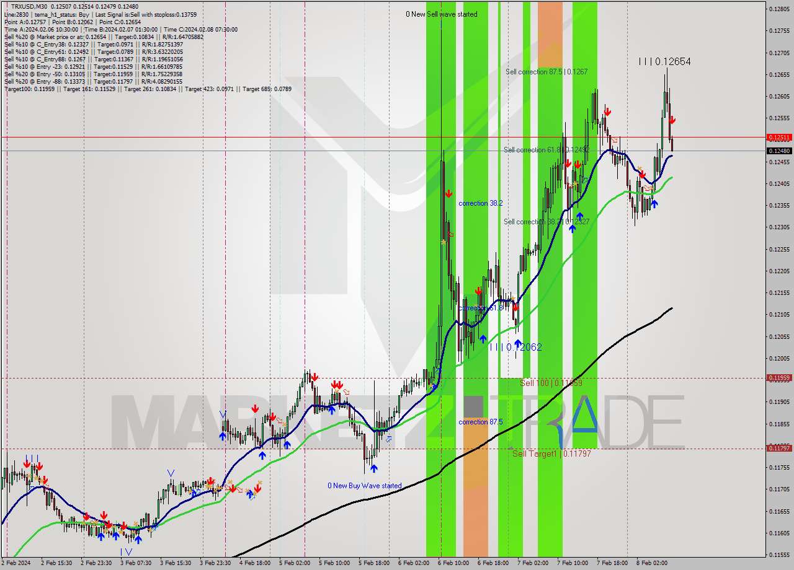Click the '3 Feb 07:30' time axis label

click(x=135, y=563)
